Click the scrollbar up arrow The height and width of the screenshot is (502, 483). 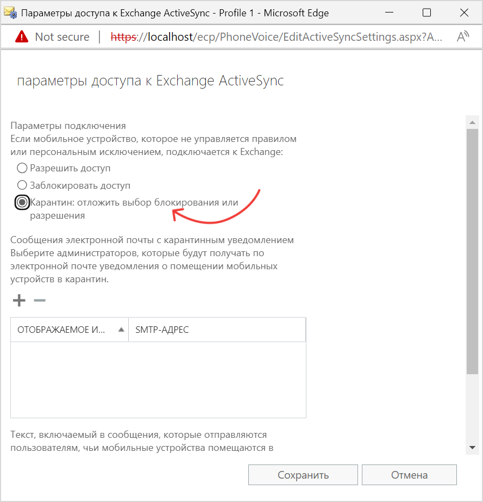472,122
